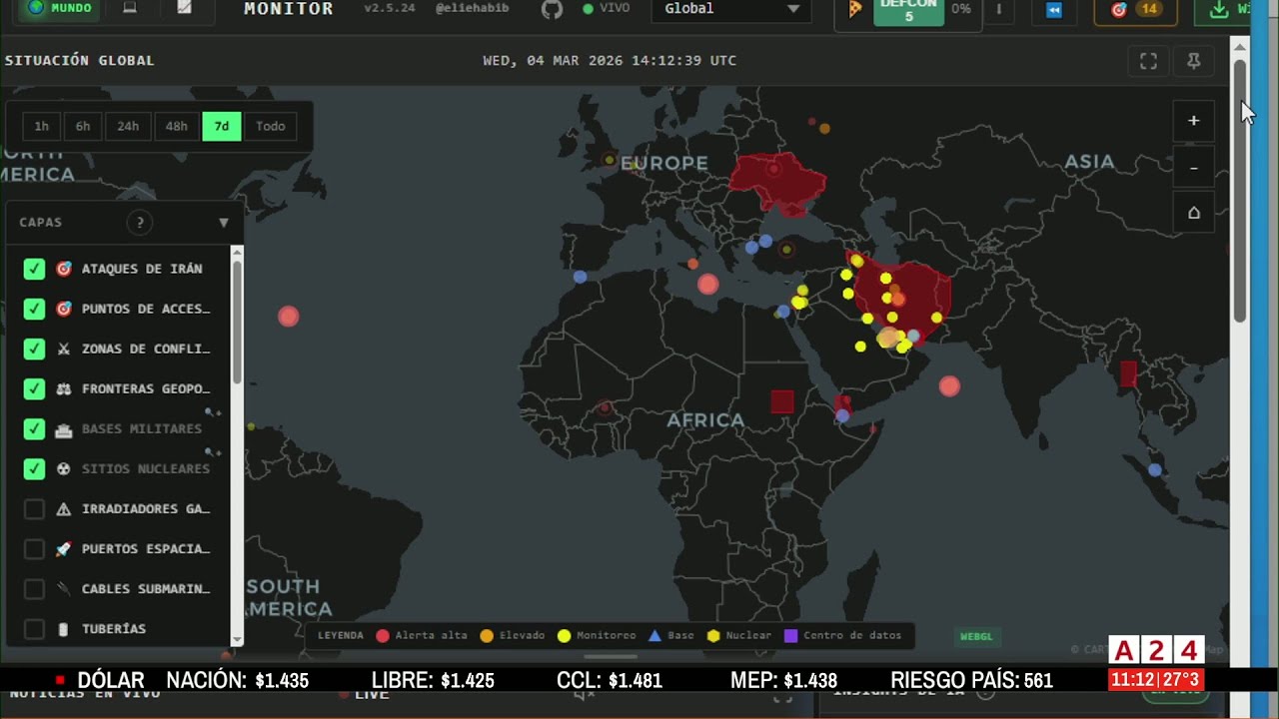Viewport: 1279px width, 719px height.
Task: Click the Puertos Espacia rocket icon
Action: point(64,549)
